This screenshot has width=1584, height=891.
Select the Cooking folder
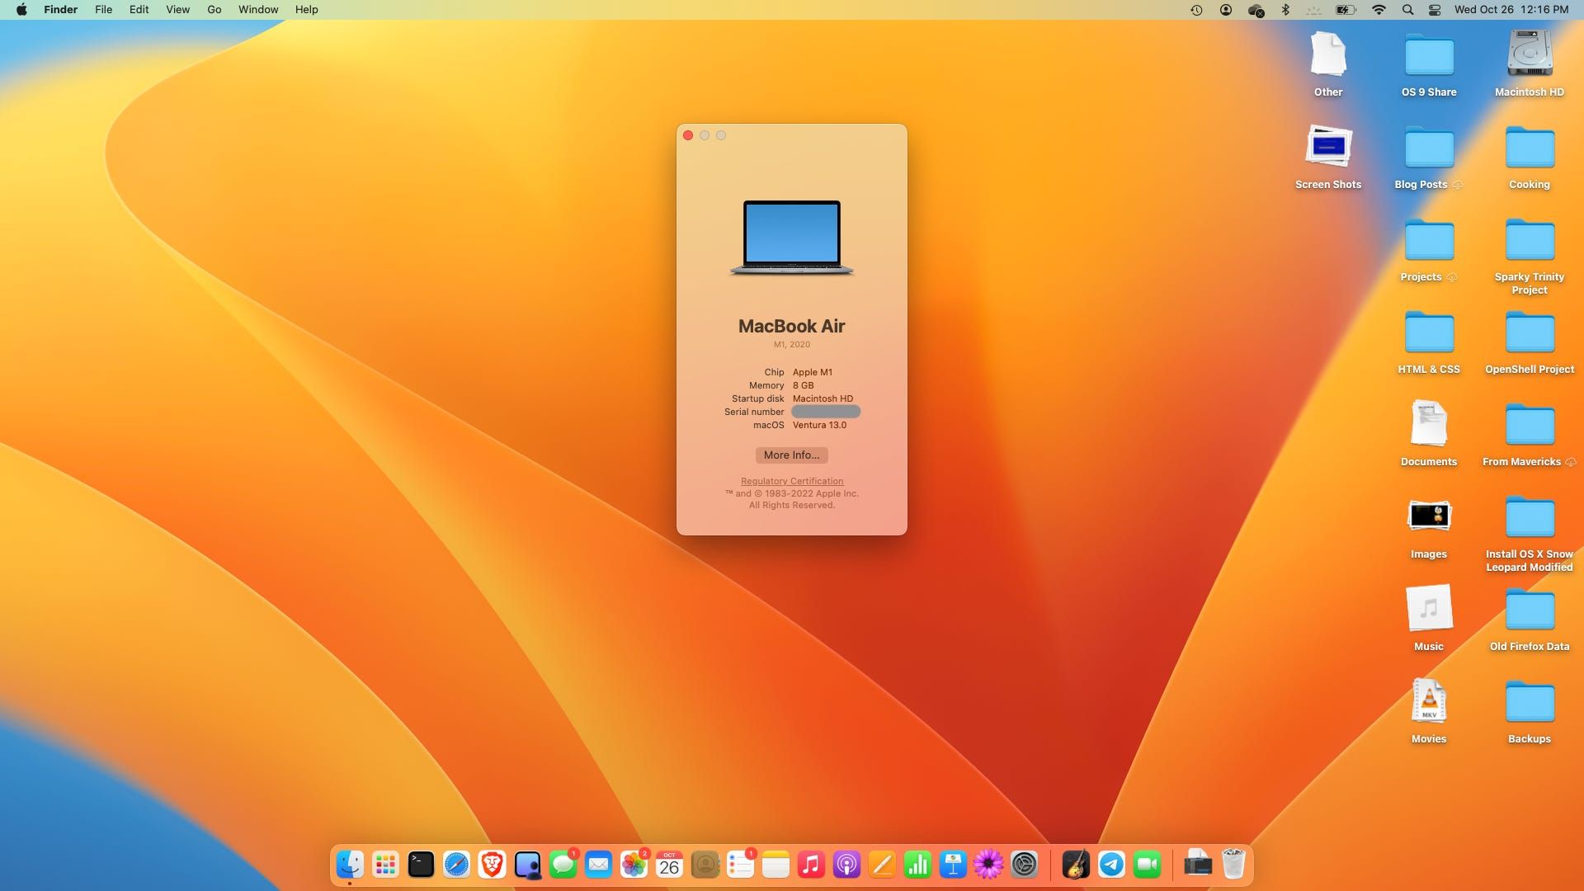click(x=1530, y=148)
